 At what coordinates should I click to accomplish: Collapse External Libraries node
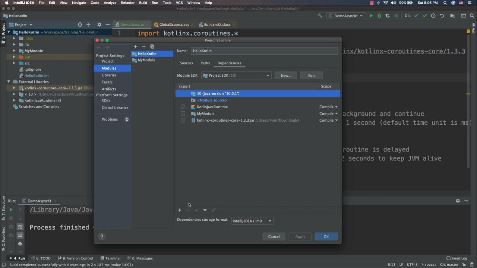[x=9, y=82]
